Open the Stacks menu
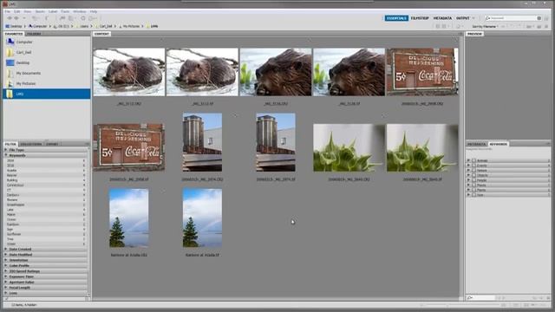The height and width of the screenshot is (312, 555). (40, 11)
